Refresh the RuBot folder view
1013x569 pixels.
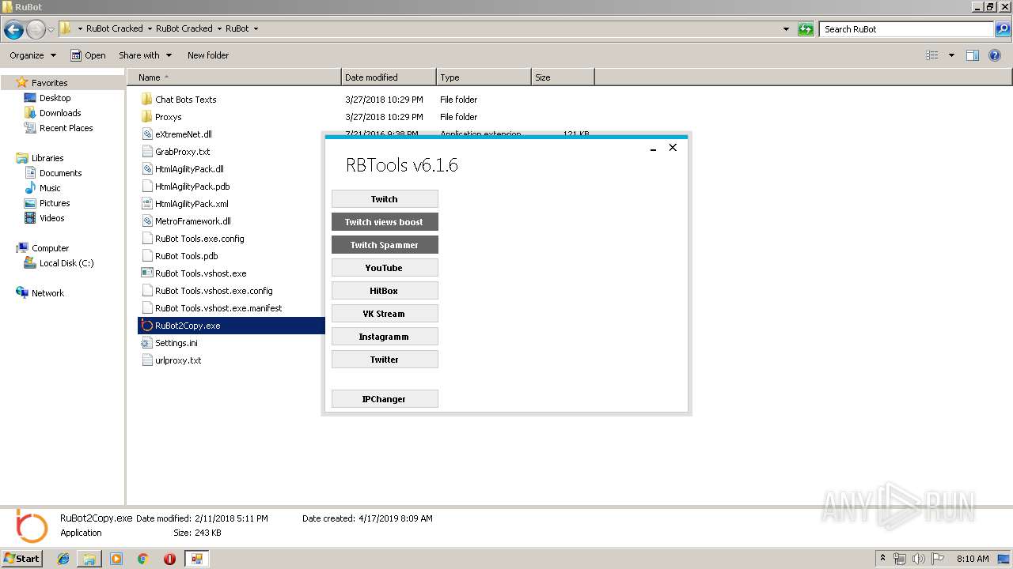(x=806, y=29)
